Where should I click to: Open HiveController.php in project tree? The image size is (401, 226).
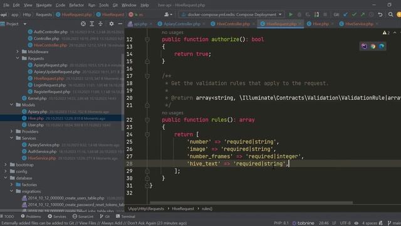[x=50, y=45]
